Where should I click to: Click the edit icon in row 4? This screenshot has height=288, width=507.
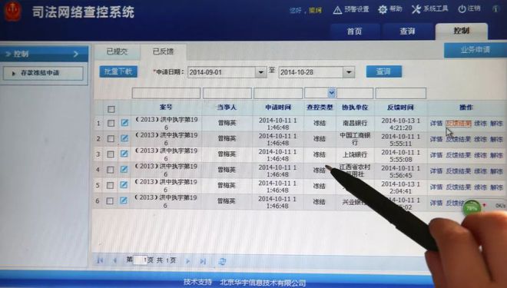click(x=124, y=170)
